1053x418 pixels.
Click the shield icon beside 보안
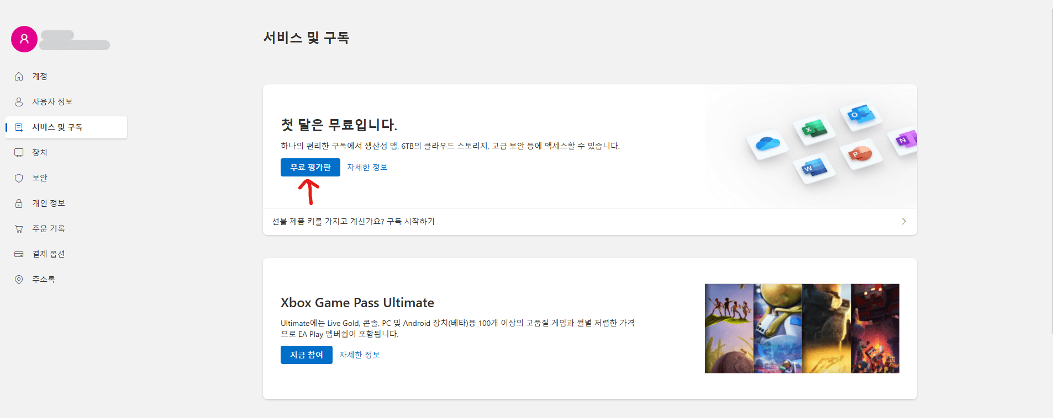[x=19, y=178]
